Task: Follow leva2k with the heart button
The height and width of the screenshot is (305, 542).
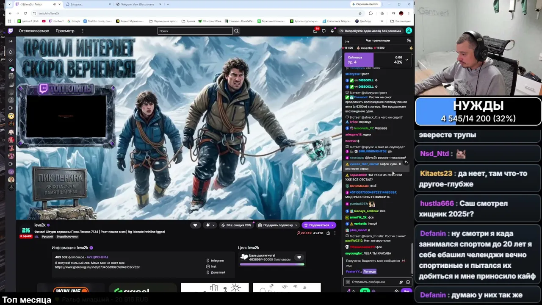Action: pyautogui.click(x=195, y=225)
